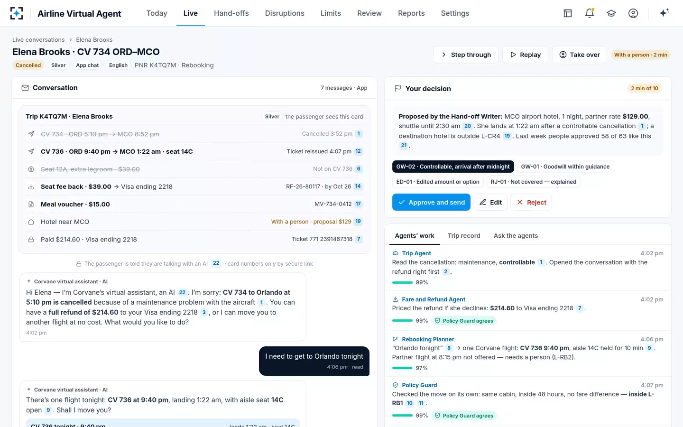Open the layout panel icon in header

(568, 13)
